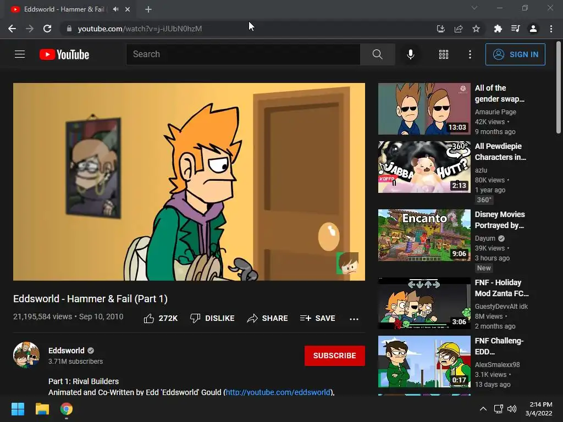
Task: Open the clock showing 2:14 PM
Action: 539,409
